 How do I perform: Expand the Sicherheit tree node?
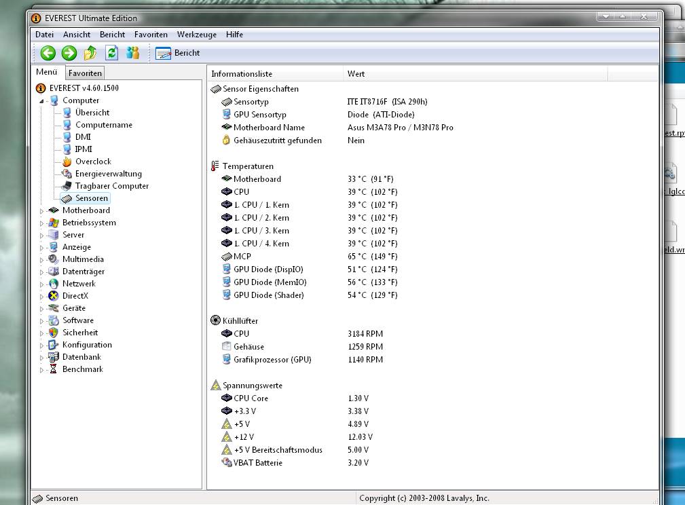[42, 333]
